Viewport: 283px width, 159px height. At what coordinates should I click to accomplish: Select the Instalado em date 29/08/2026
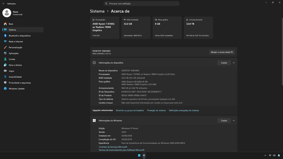[127, 136]
